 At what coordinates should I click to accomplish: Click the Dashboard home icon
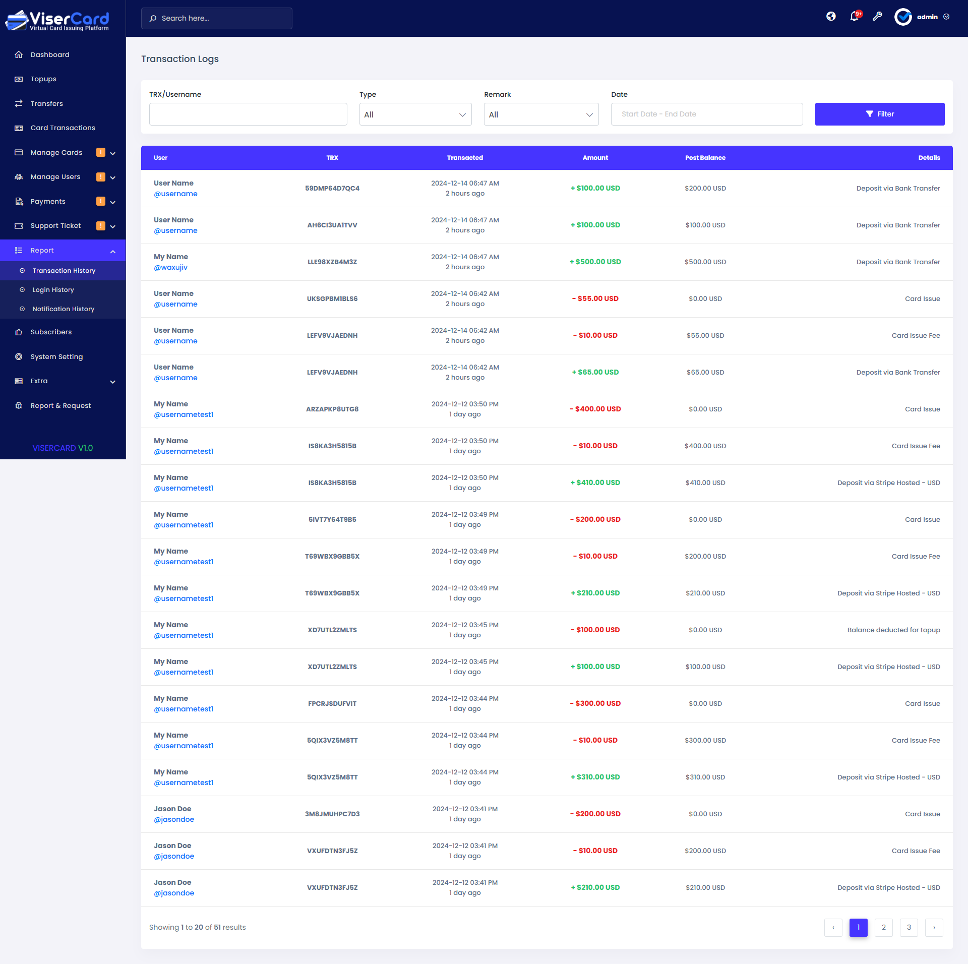19,54
